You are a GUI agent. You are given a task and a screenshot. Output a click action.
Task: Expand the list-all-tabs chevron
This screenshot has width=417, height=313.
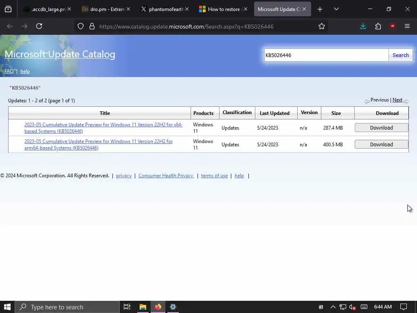(x=336, y=9)
